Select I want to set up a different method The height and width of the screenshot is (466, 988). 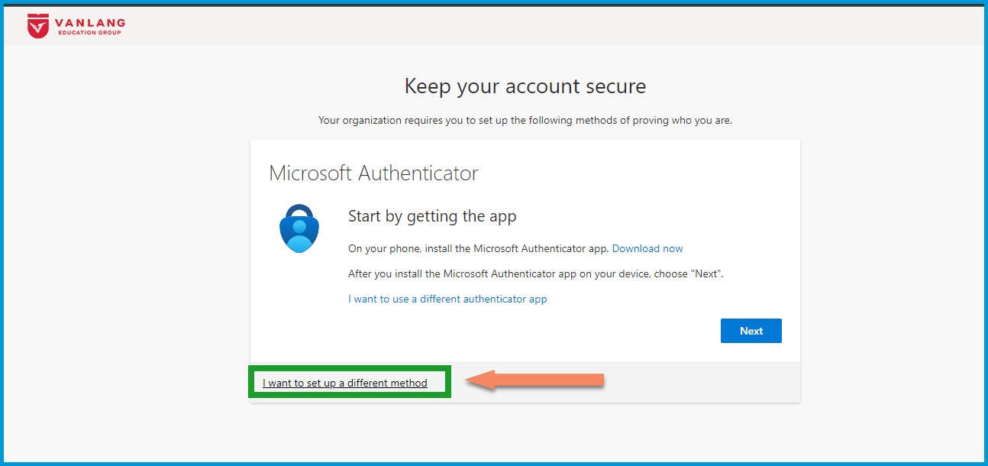345,383
